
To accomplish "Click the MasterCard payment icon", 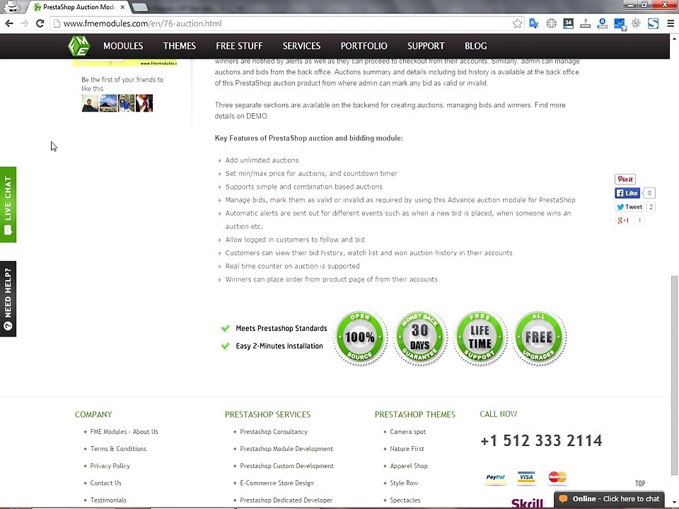I will pyautogui.click(x=557, y=477).
